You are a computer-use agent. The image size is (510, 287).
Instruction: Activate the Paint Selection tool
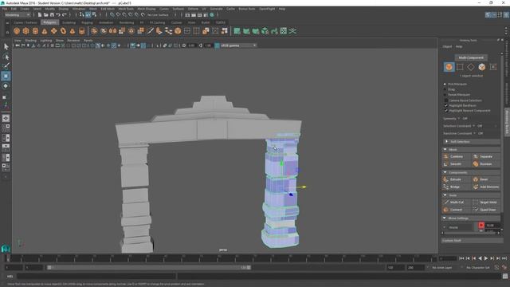pos(6,66)
